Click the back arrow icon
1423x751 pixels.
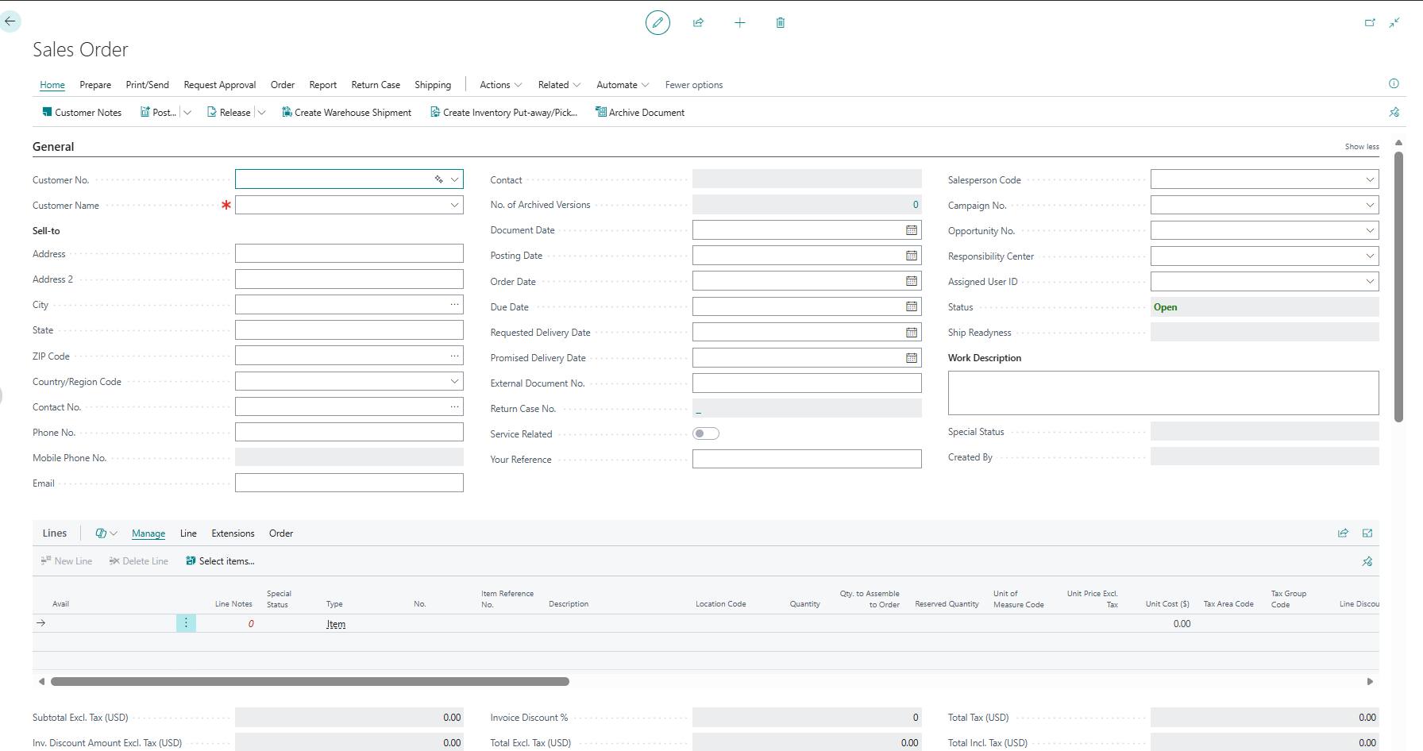[x=10, y=21]
